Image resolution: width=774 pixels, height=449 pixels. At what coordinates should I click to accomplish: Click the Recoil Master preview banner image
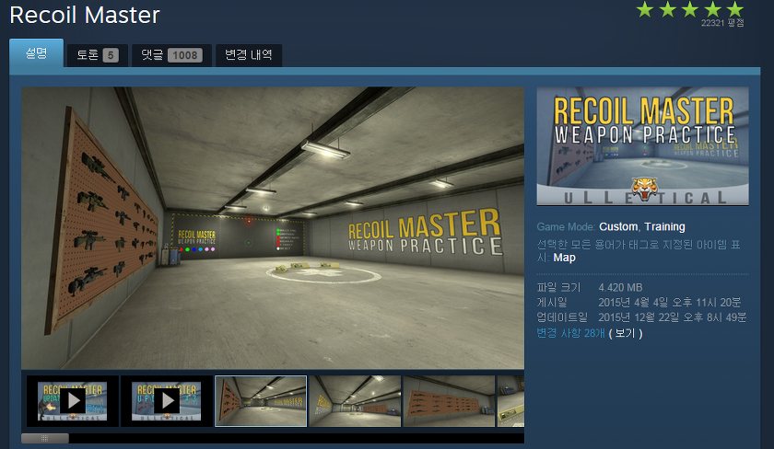(642, 147)
